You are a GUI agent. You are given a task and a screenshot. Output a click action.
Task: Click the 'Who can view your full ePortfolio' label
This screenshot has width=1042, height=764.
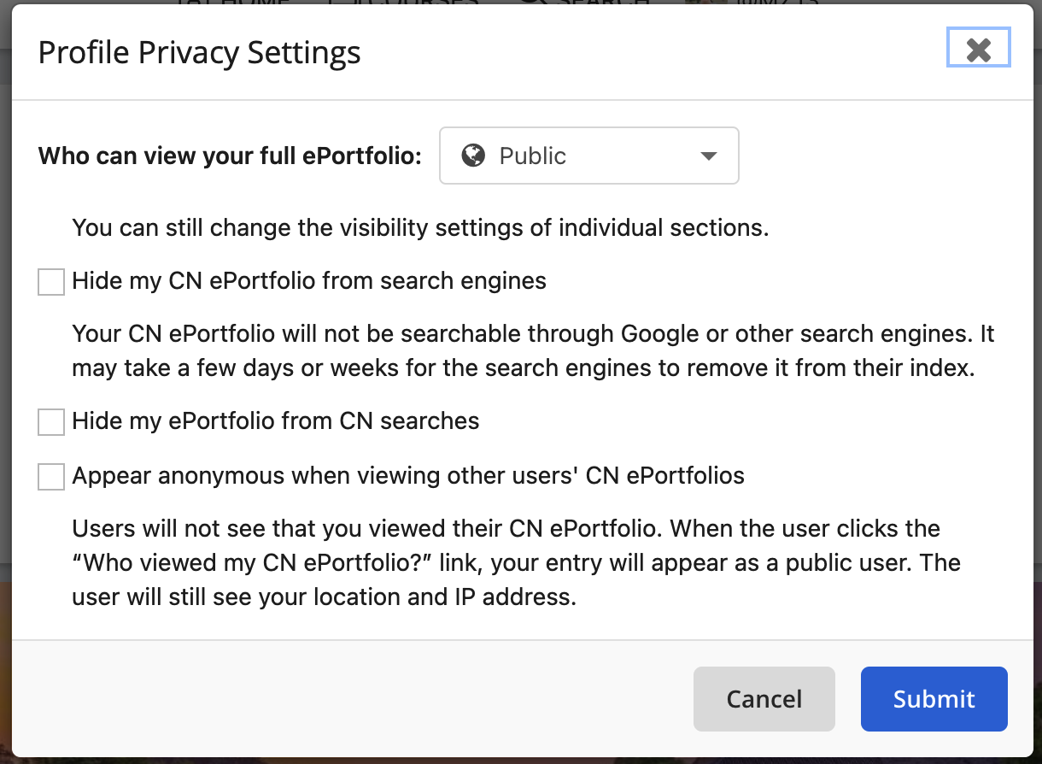pyautogui.click(x=231, y=156)
